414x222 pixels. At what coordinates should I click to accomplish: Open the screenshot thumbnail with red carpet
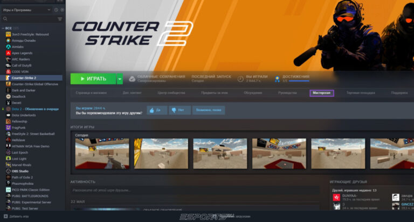point(279,154)
